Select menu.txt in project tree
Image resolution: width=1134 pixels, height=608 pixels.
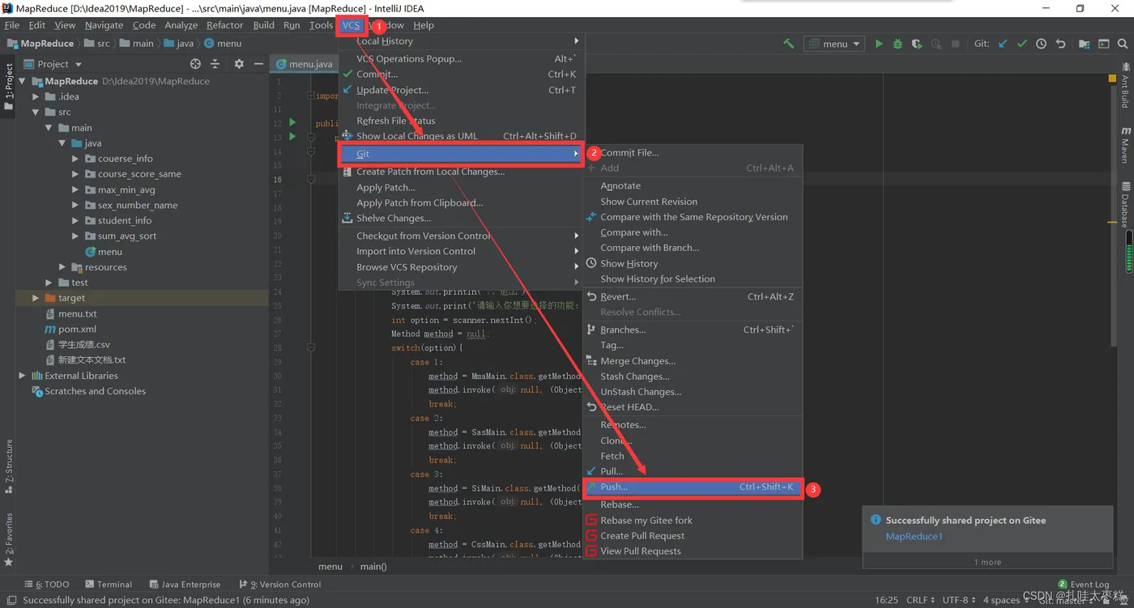[x=77, y=313]
